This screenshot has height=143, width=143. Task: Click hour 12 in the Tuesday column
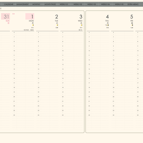click(x=39, y=60)
